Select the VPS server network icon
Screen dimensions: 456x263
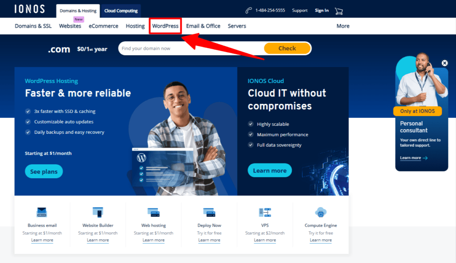(265, 212)
